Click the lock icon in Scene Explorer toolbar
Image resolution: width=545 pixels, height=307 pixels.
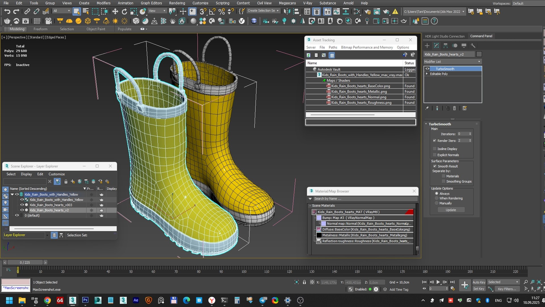click(x=66, y=181)
